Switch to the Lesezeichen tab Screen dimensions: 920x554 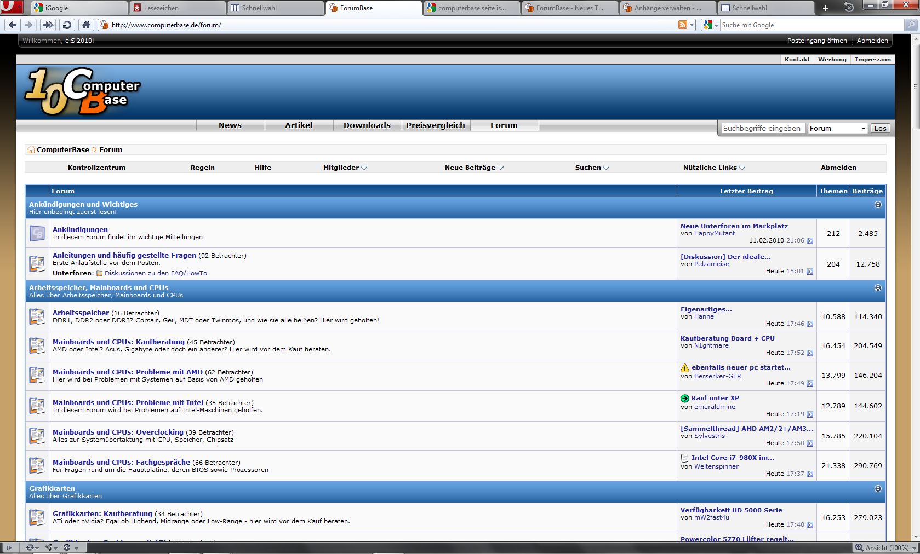pyautogui.click(x=176, y=8)
